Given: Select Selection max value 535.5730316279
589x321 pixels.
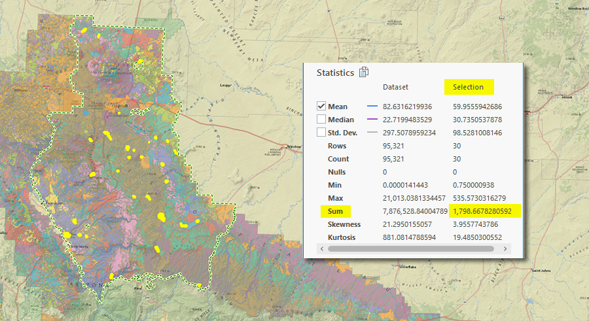Looking at the screenshot, I should [479, 198].
